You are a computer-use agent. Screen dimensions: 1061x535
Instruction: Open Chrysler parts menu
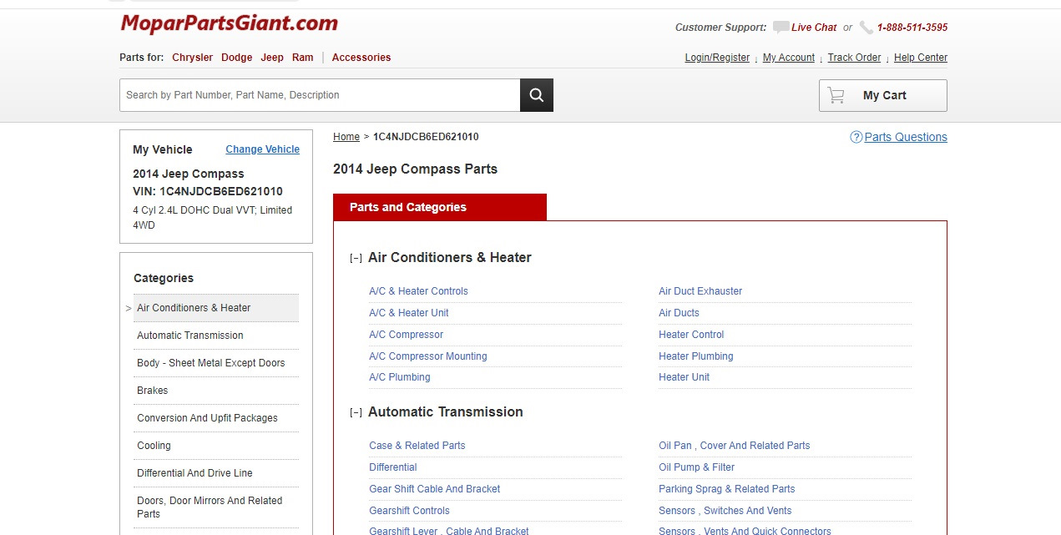[192, 58]
